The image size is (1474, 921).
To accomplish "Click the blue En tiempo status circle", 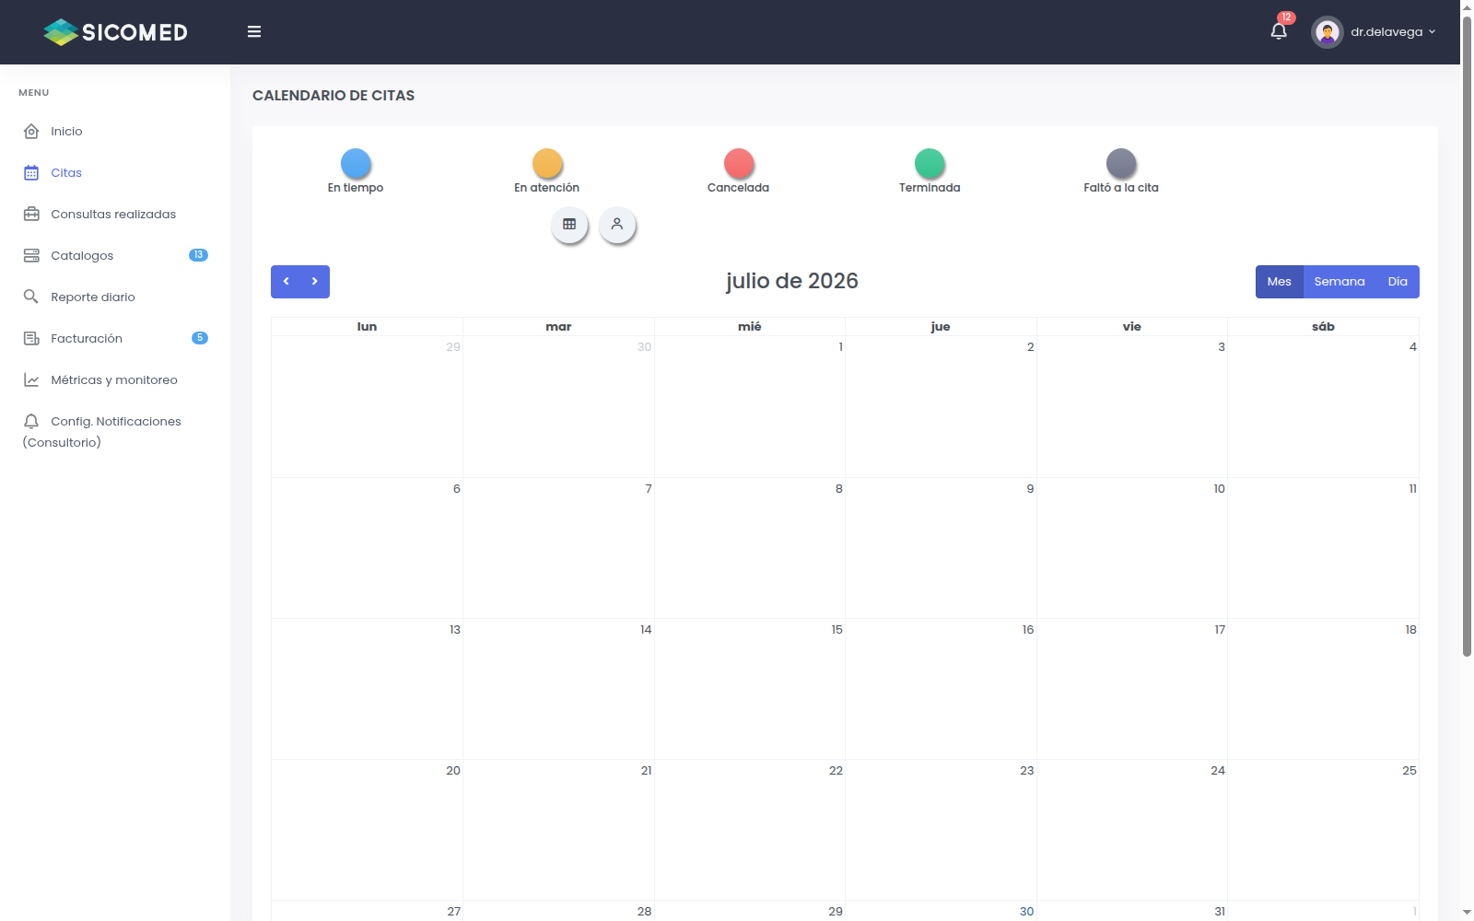I will click(356, 163).
